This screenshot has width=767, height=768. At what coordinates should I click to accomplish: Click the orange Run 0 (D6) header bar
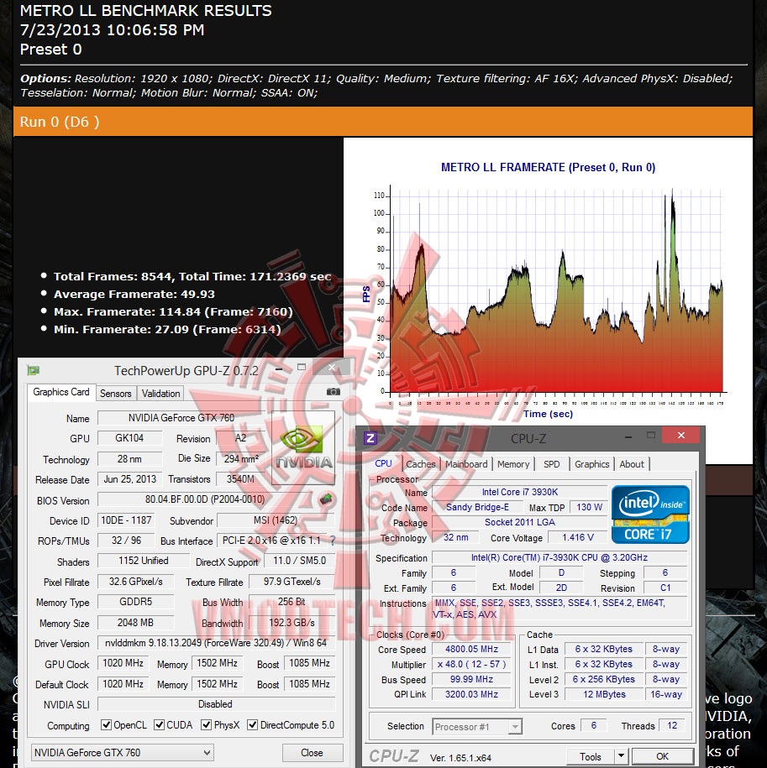click(x=383, y=122)
